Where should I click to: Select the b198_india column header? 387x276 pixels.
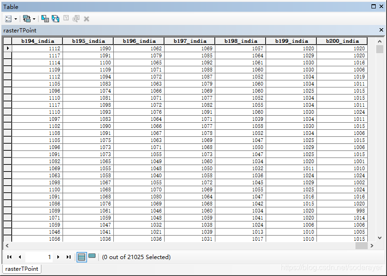click(x=241, y=41)
